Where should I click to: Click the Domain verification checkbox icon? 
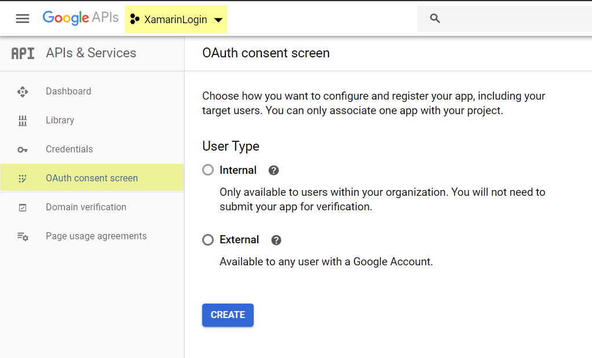point(23,207)
